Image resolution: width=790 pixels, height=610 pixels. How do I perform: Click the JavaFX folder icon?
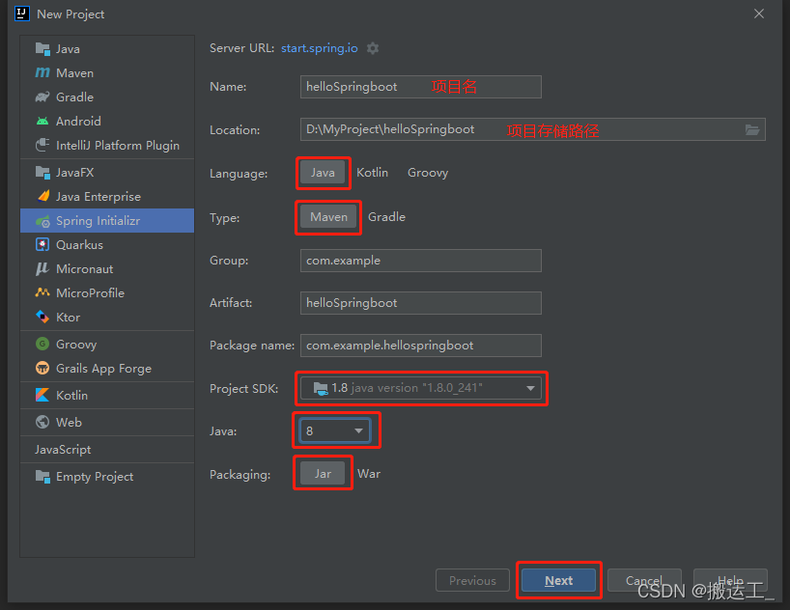[42, 172]
